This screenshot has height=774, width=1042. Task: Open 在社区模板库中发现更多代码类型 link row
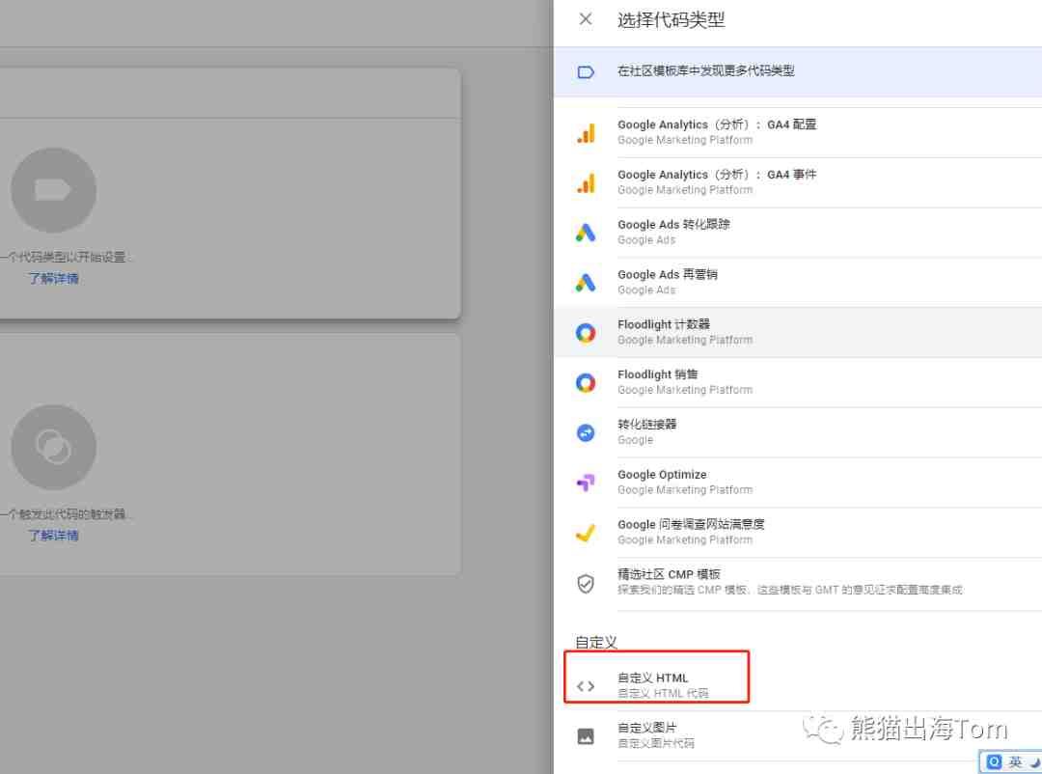(798, 71)
